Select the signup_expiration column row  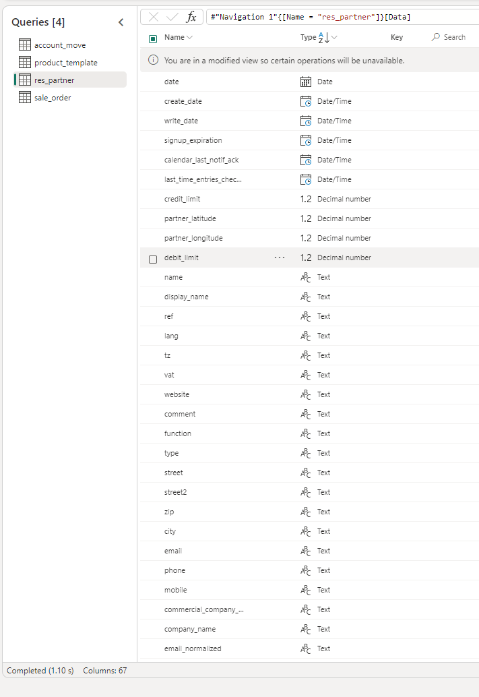(x=309, y=140)
